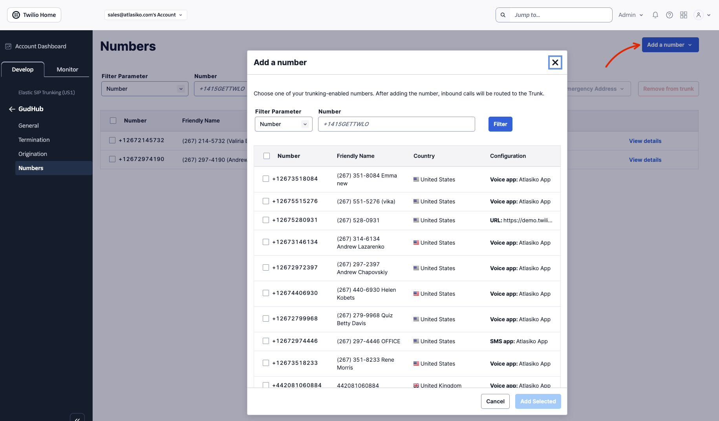The height and width of the screenshot is (421, 719).
Task: Open Origination in the sidebar
Action: click(33, 154)
